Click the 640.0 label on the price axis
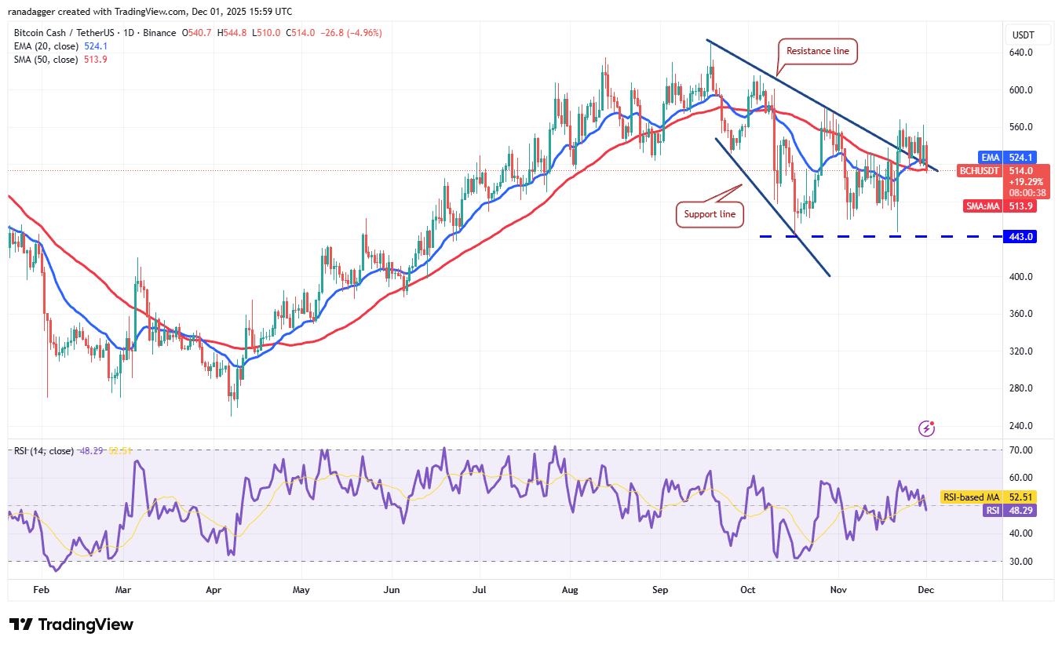 click(x=1021, y=53)
